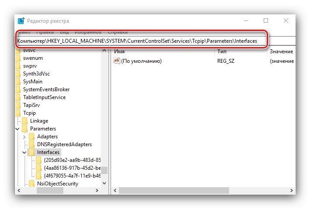This screenshot has height=209, width=310.
Task: Select the NsiObjectSecurity folder icon
Action: (x=31, y=184)
